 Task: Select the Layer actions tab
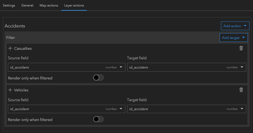coord(74,5)
